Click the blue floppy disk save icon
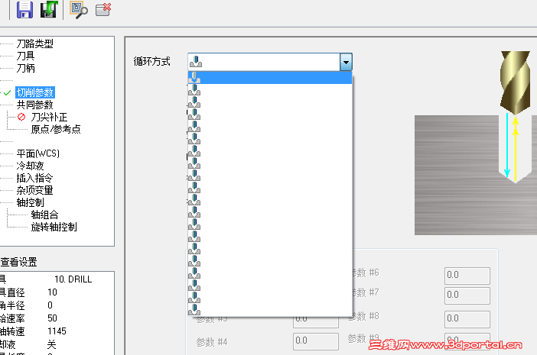This screenshot has height=355, width=537. pyautogui.click(x=24, y=10)
